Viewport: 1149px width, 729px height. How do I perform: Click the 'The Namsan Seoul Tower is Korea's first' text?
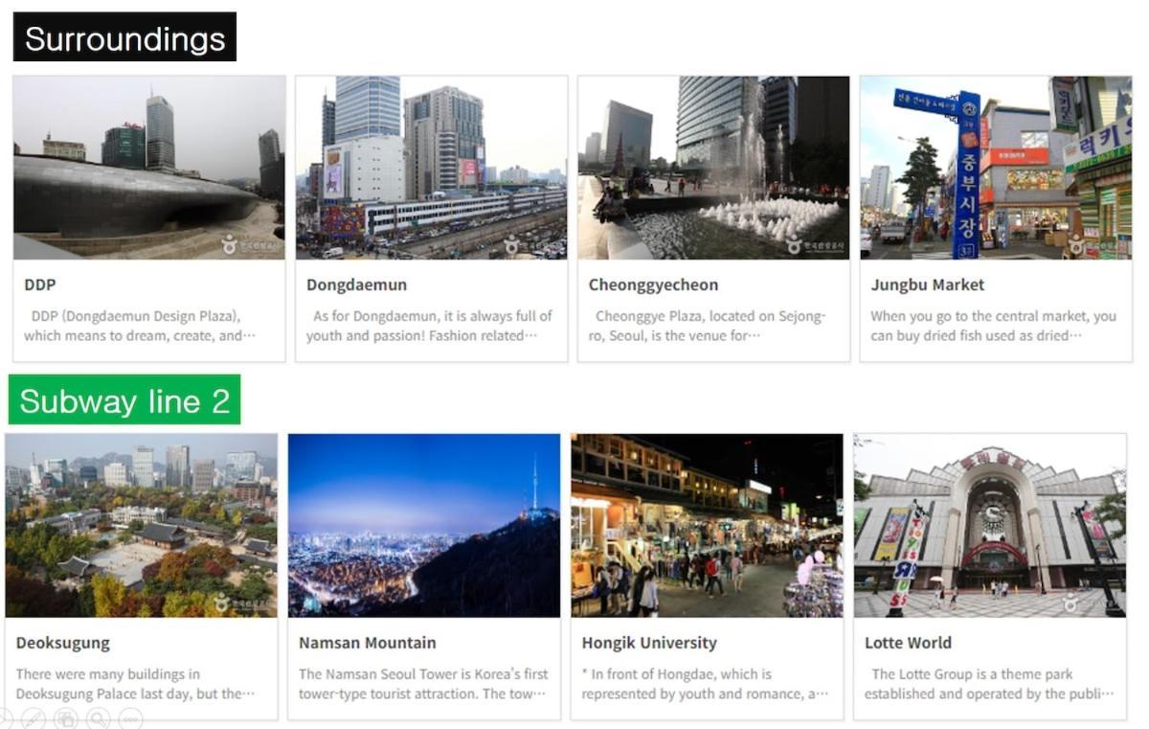[x=423, y=684]
